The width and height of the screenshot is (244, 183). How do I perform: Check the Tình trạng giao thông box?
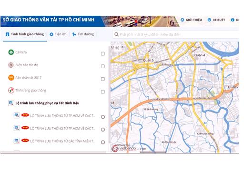pyautogui.click(x=103, y=91)
